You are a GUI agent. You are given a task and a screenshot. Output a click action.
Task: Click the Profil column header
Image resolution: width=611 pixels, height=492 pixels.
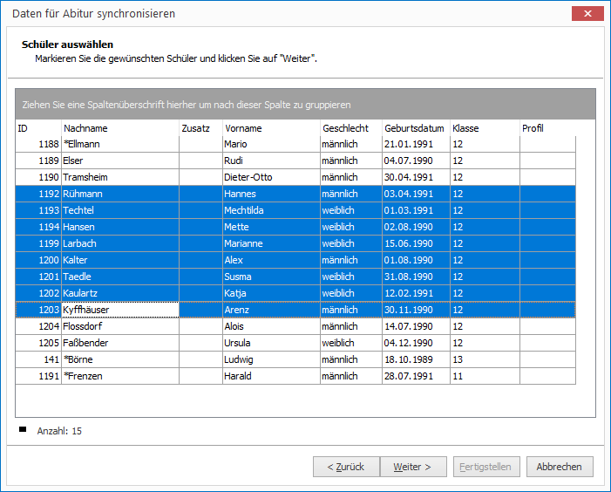(547, 128)
